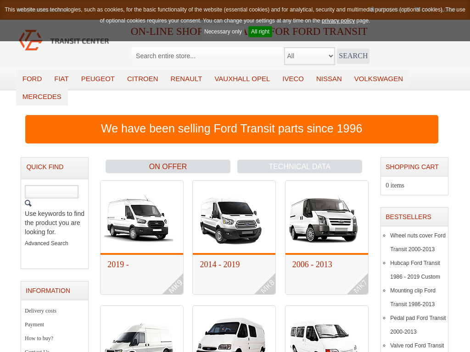
Task: Open the Valve rod Ford Transit bestseller
Action: click(x=417, y=346)
